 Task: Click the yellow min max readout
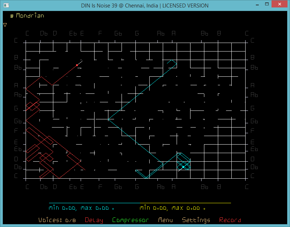(172, 208)
